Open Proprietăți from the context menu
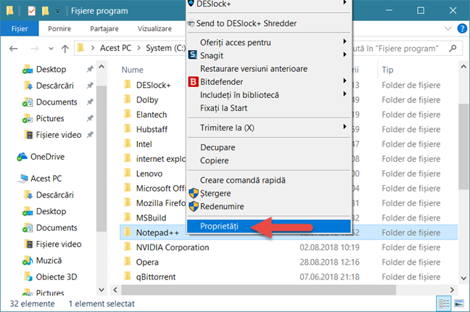 (x=269, y=226)
